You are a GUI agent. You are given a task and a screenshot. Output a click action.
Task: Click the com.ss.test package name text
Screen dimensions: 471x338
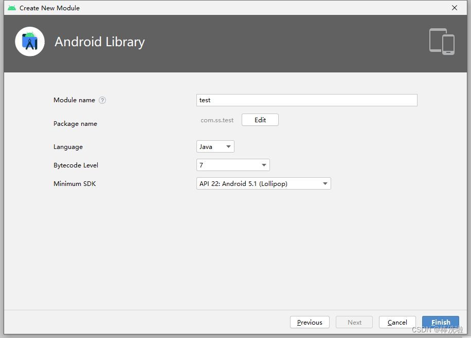[217, 120]
